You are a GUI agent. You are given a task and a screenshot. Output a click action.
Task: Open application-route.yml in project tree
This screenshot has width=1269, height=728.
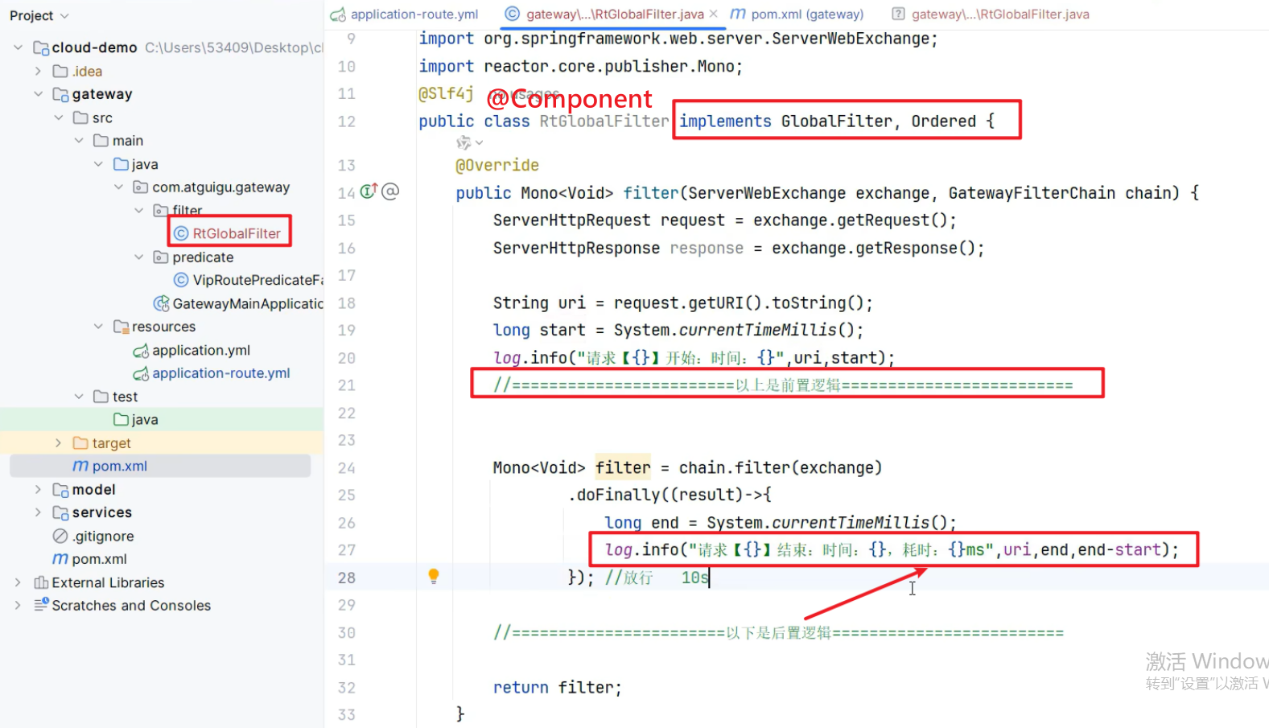221,373
